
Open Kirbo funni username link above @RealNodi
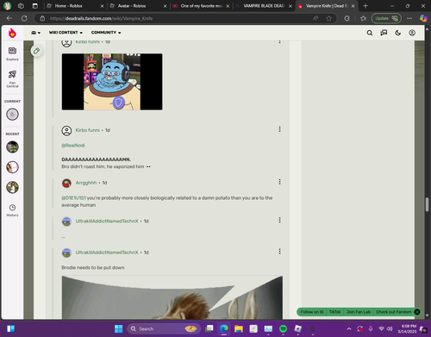[87, 130]
